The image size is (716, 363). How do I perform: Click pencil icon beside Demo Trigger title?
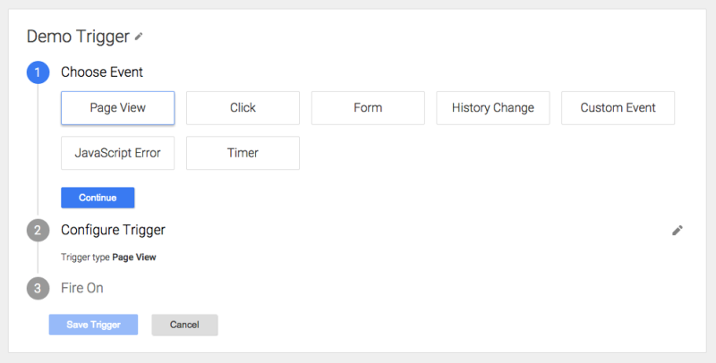tap(139, 37)
